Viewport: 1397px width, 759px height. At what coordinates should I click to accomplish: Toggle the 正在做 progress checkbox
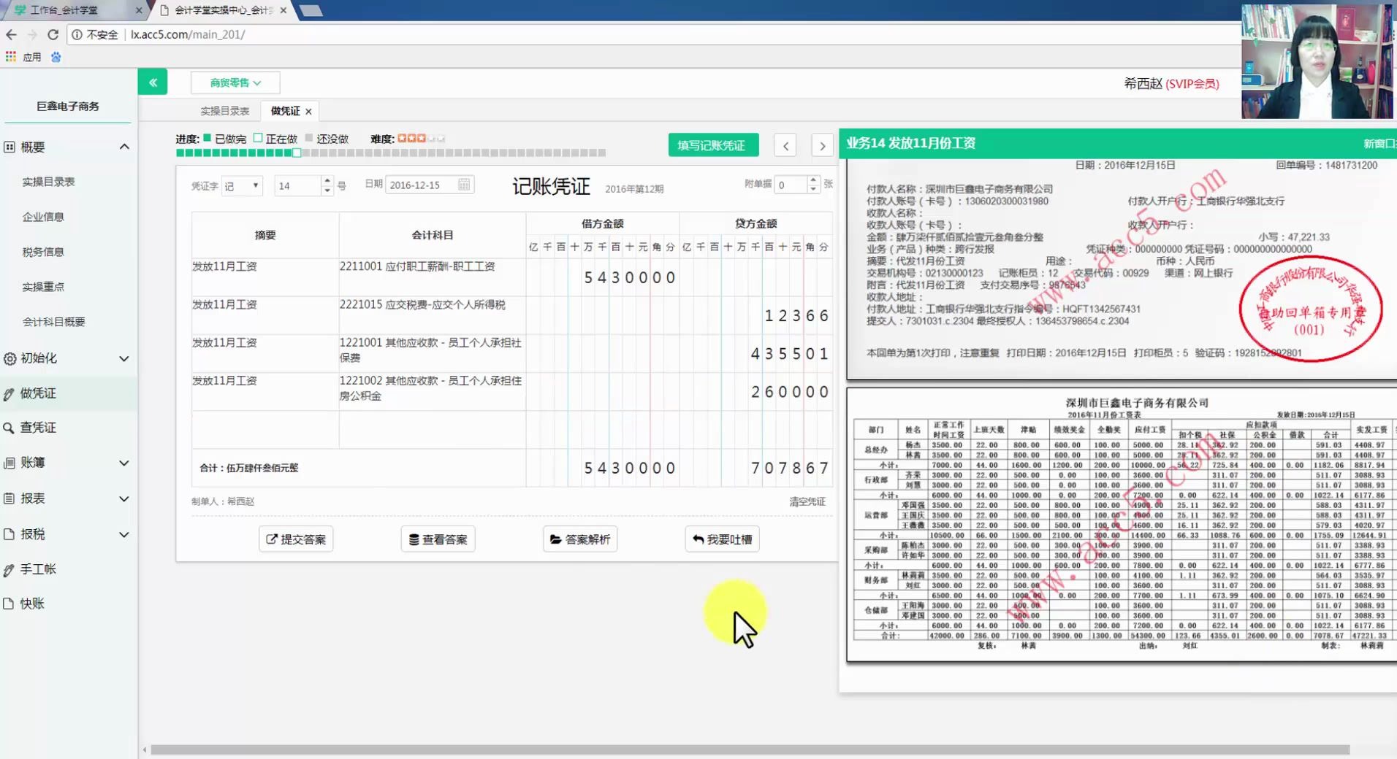[x=259, y=137]
